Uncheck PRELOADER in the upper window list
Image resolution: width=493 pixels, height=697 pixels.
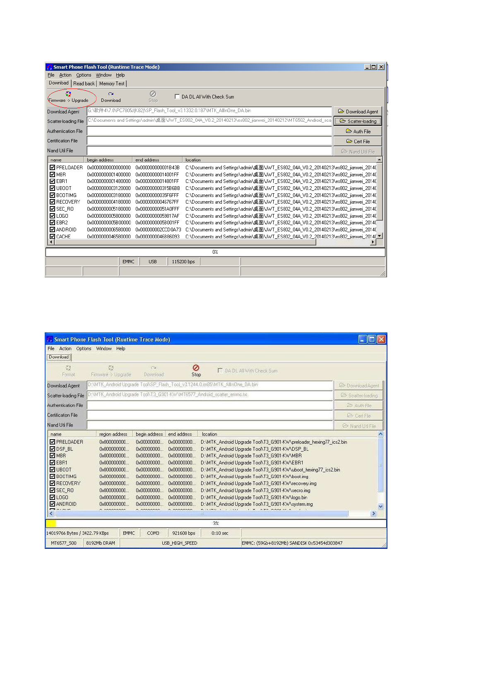(x=52, y=168)
